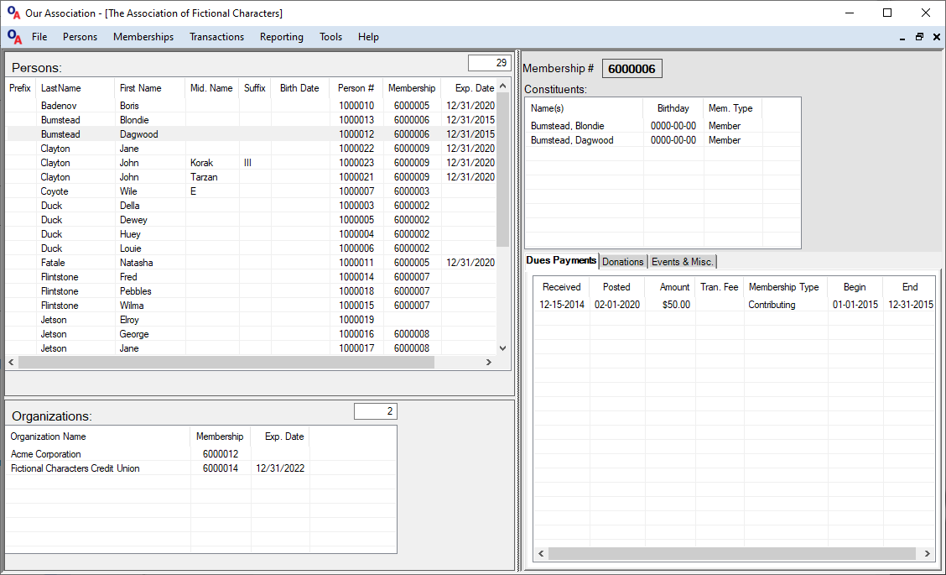Select Clayton John Korak row

(x=252, y=163)
